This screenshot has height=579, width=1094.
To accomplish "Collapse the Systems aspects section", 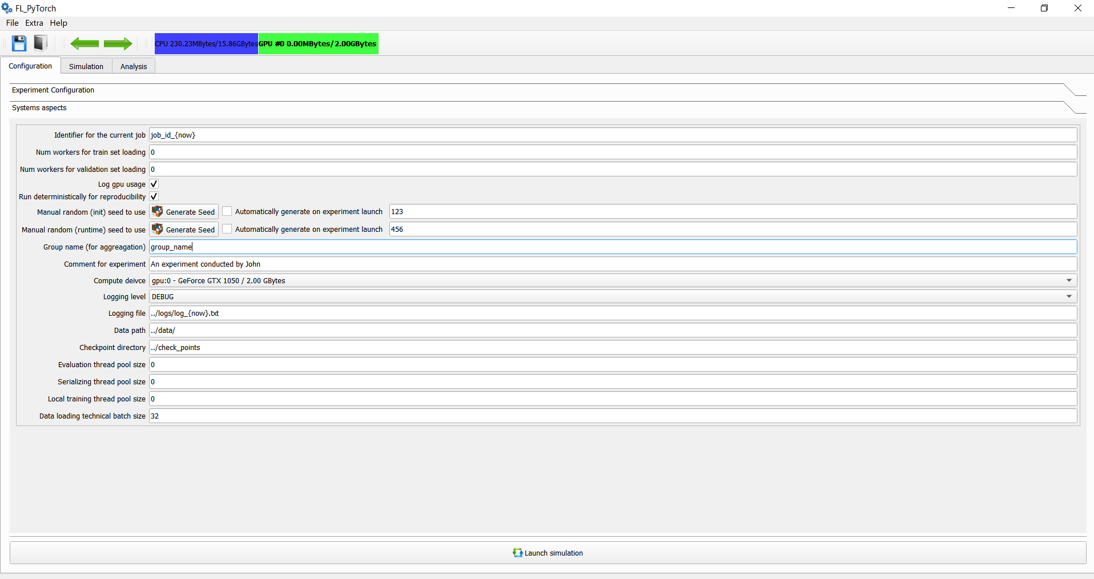I will pyautogui.click(x=548, y=108).
